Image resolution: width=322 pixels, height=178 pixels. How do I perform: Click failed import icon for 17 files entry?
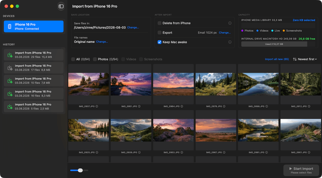point(10,68)
